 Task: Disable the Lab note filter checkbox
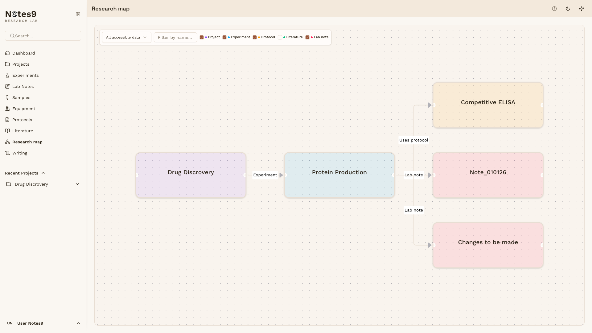[x=307, y=37]
